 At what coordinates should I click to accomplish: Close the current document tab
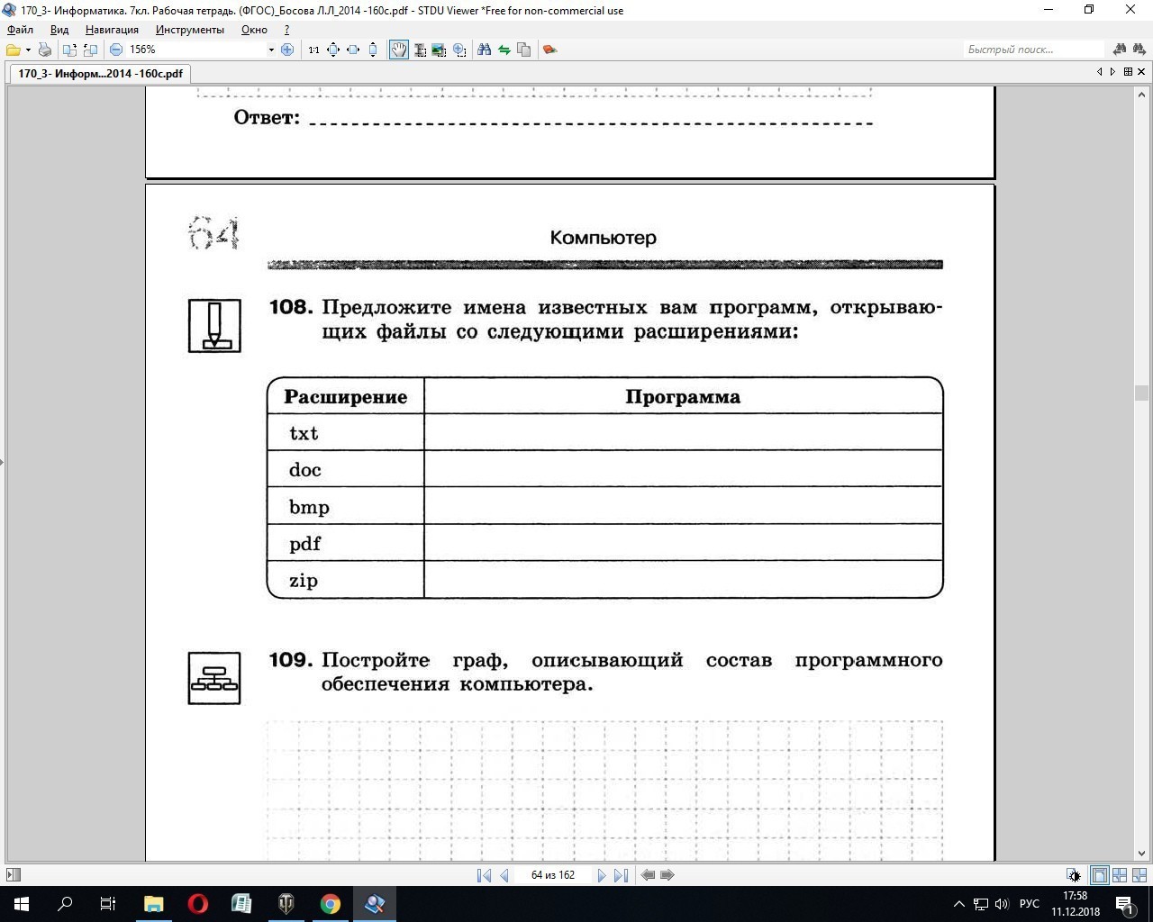point(1142,72)
